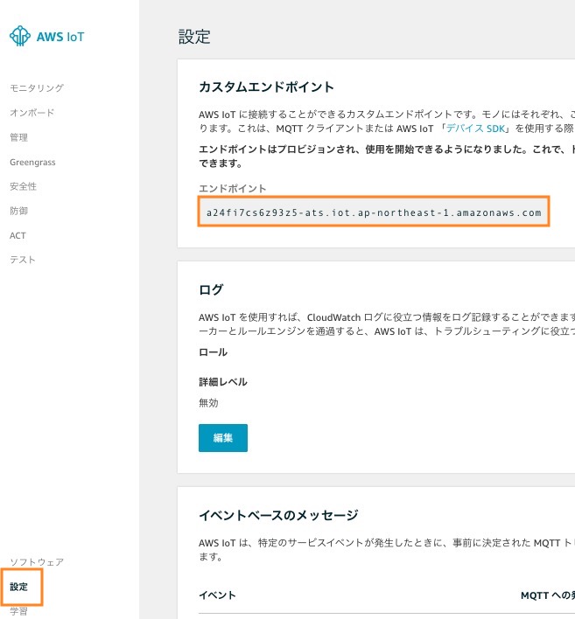This screenshot has width=575, height=619.
Task: Click the 設定 page heading
Action: (194, 37)
